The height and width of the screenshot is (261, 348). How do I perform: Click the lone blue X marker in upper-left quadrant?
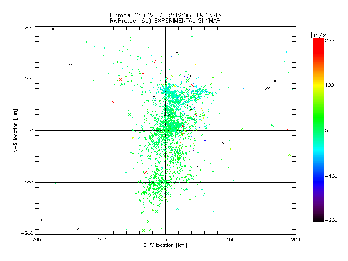pyautogui.click(x=80, y=60)
